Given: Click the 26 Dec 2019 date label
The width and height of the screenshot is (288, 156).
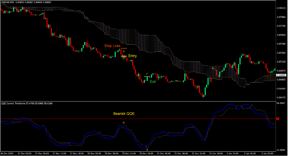Looking at the screenshot, I should pos(7,153).
